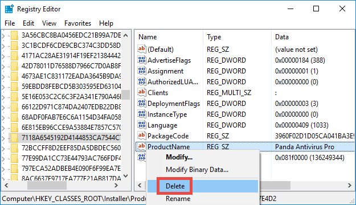Click the Registry Editor app icon

9,9
